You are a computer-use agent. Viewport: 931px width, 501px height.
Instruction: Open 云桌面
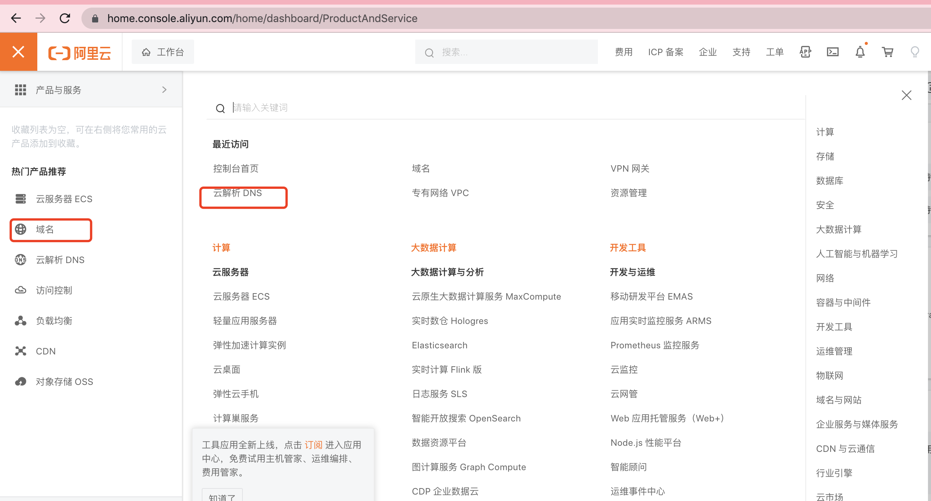click(x=226, y=370)
